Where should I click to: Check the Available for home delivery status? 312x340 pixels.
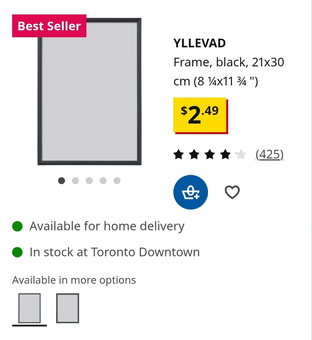coord(107,226)
